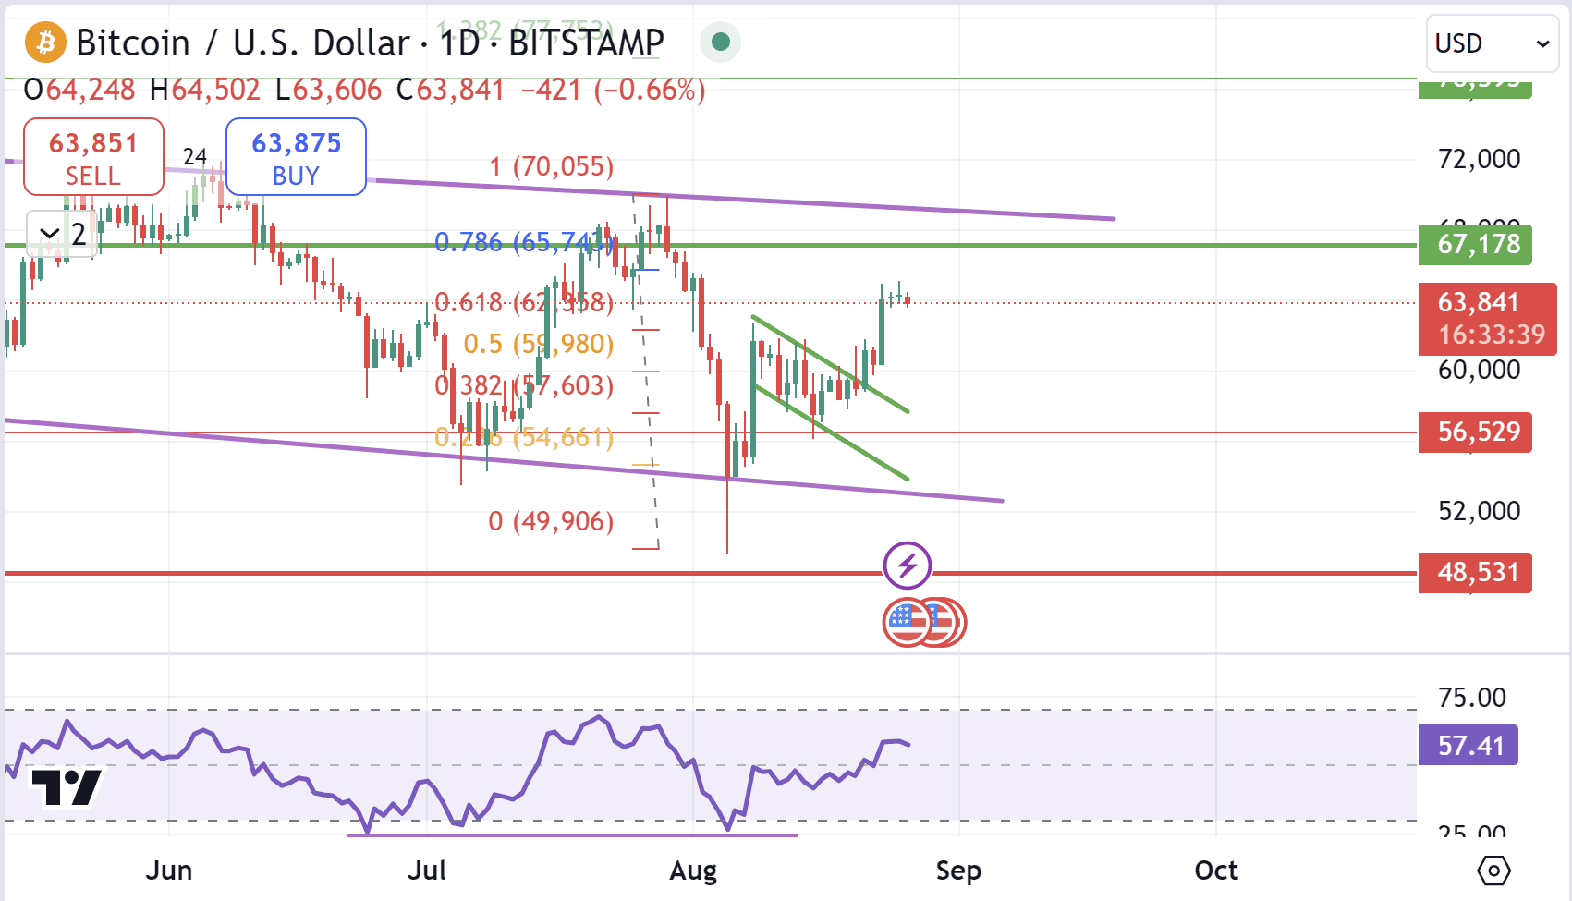Click the 72,000 price scale label
This screenshot has width=1572, height=901.
coord(1479,159)
